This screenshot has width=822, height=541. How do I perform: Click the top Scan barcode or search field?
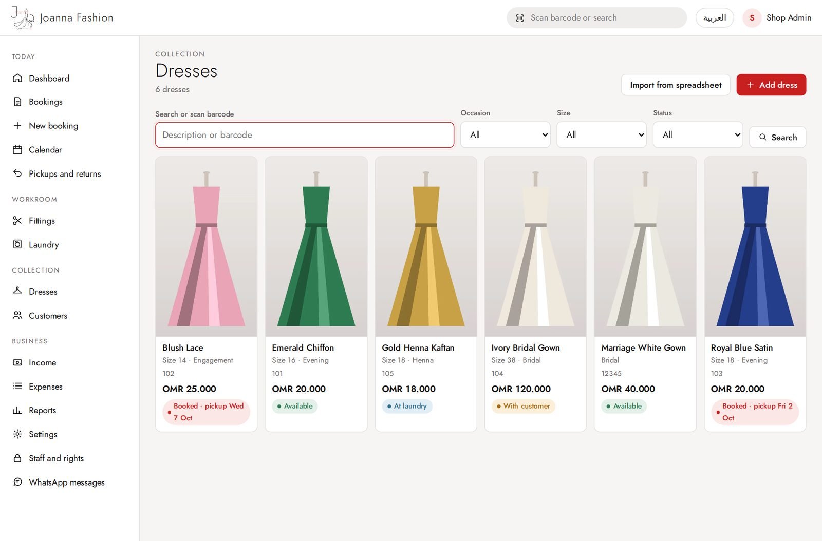(x=596, y=18)
